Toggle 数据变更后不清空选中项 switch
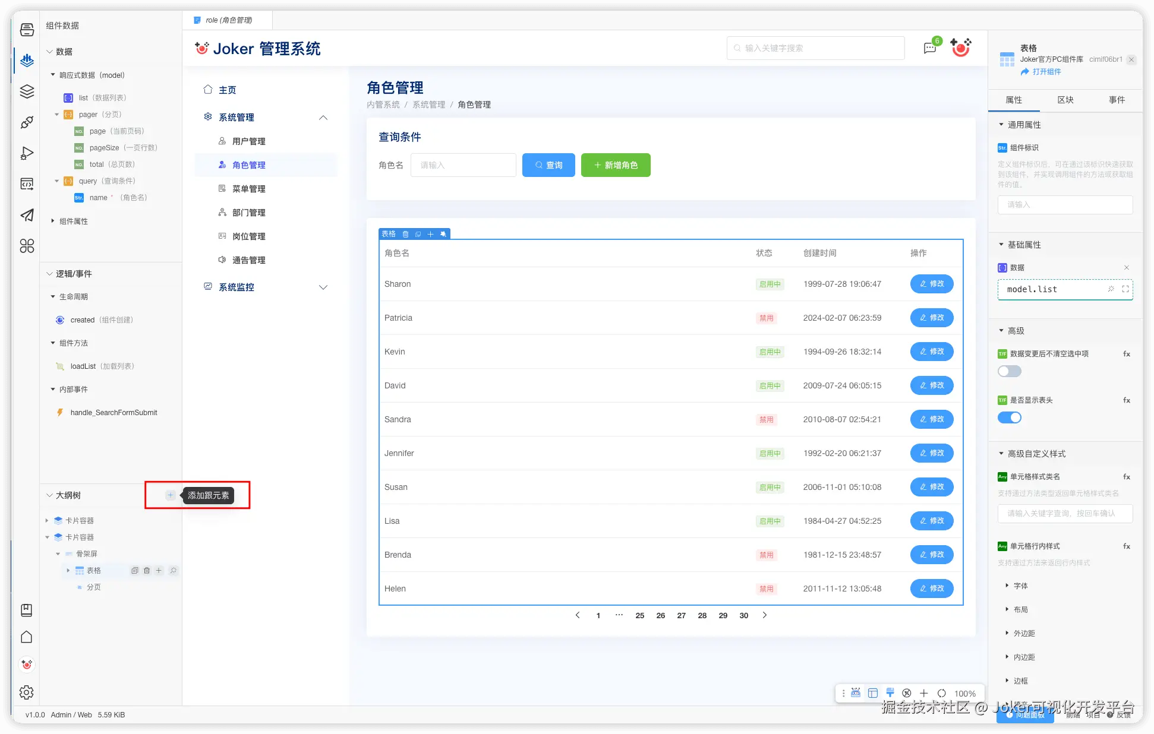Screen dimensions: 1154x734 point(1009,371)
